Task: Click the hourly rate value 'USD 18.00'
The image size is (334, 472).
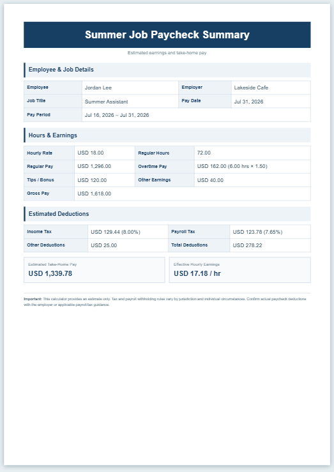Action: point(91,153)
